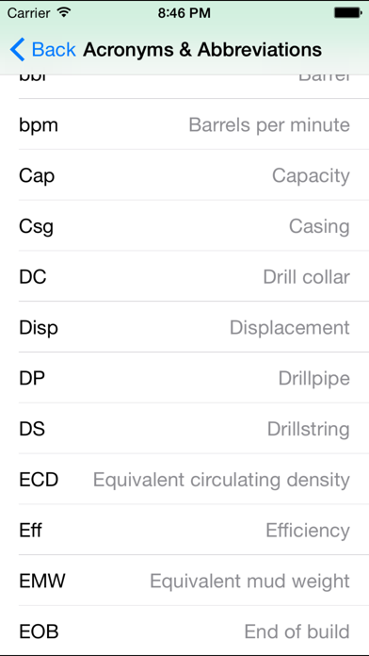Image resolution: width=369 pixels, height=656 pixels.
Task: Tap the Acronyms & Abbreviations title
Action: pyautogui.click(x=202, y=50)
